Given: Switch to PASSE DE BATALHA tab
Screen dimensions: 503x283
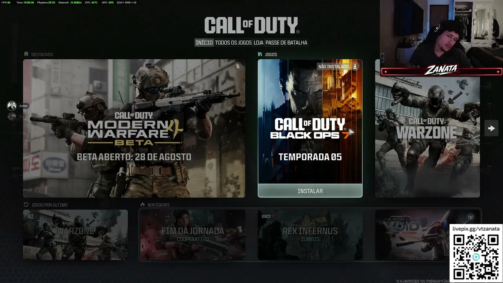Looking at the screenshot, I should [x=286, y=42].
